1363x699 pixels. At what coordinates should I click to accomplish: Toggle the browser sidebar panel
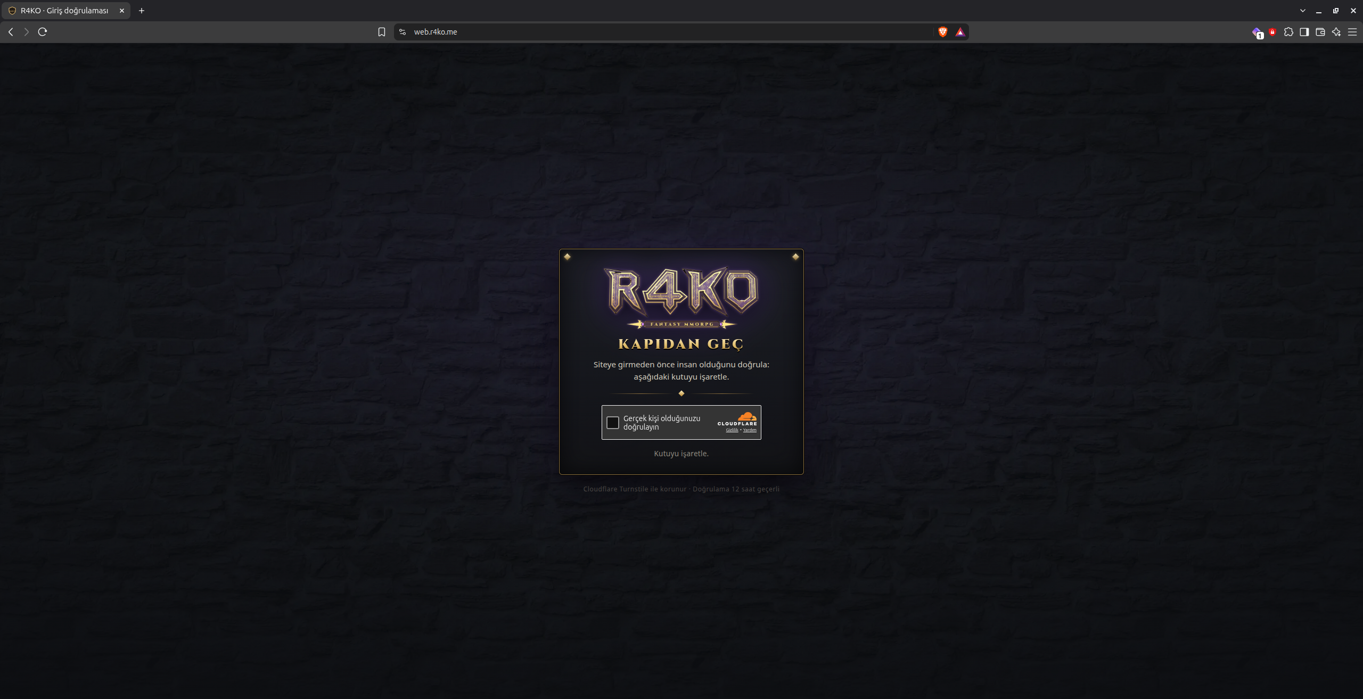tap(1304, 32)
